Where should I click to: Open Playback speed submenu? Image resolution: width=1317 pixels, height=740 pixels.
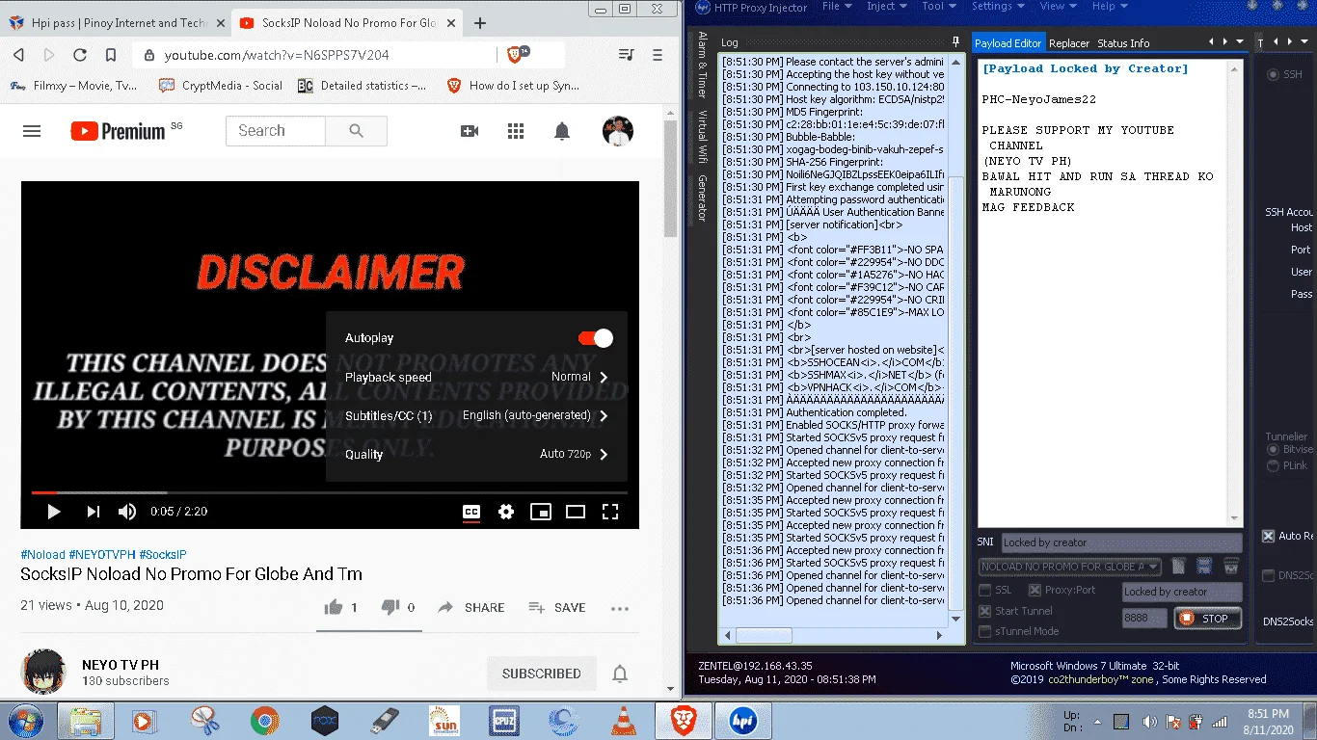pos(477,377)
